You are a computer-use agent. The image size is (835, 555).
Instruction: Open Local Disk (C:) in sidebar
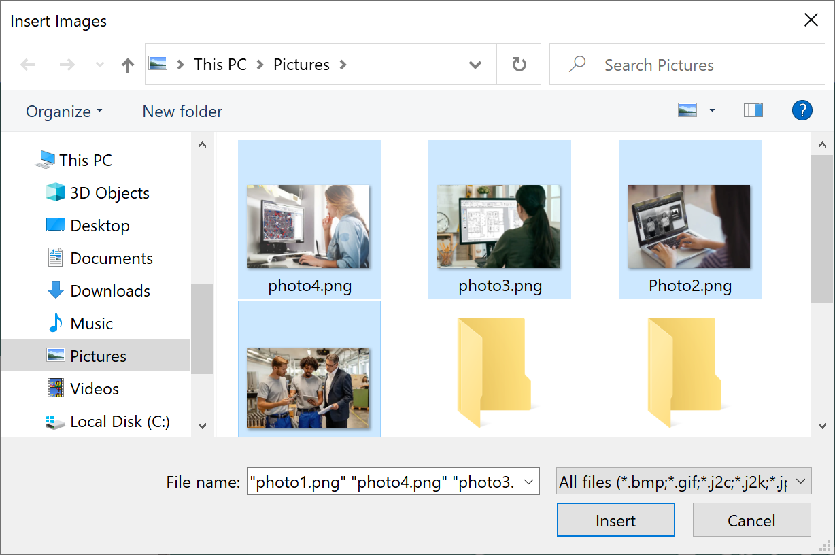tap(120, 422)
